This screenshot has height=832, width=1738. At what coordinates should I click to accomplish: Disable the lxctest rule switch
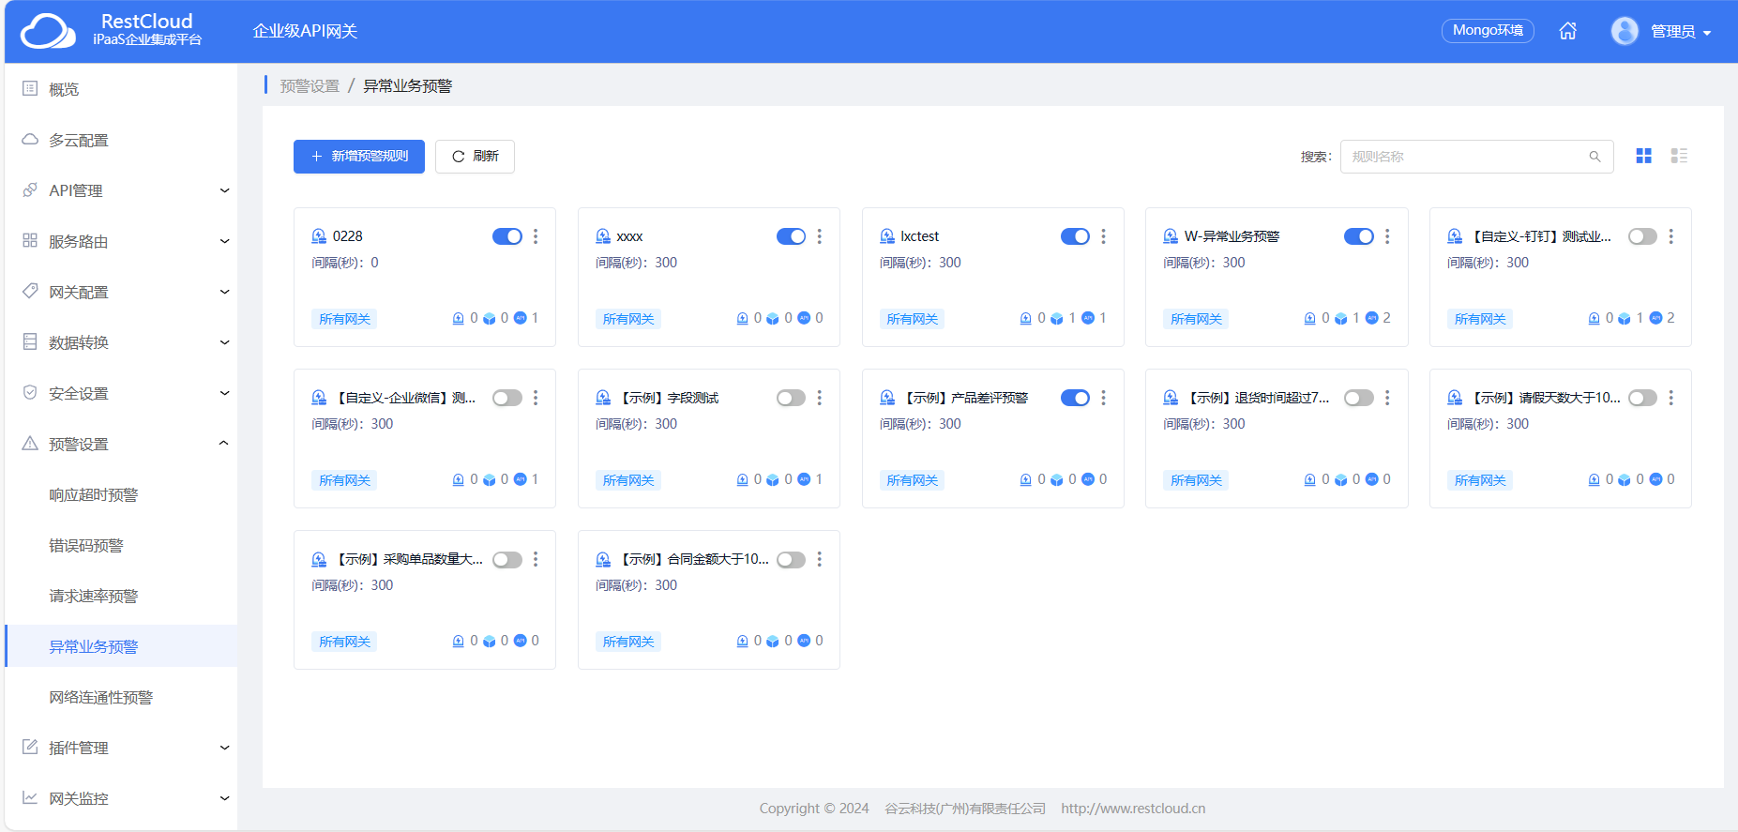pos(1075,236)
